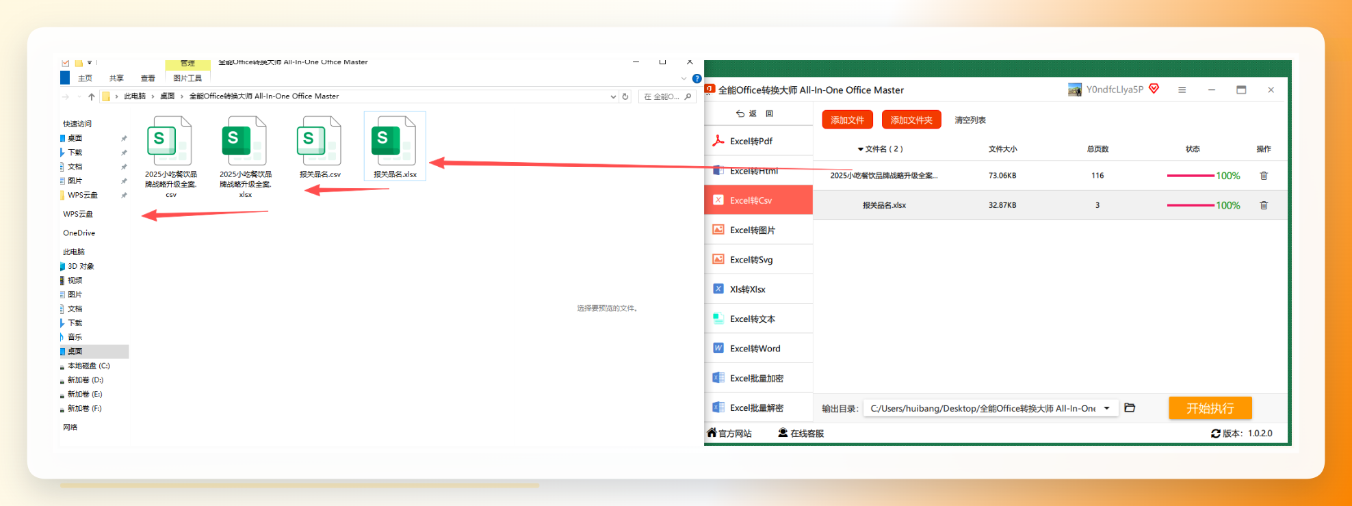Click 此电脑 in the address breadcrumb

tap(135, 96)
